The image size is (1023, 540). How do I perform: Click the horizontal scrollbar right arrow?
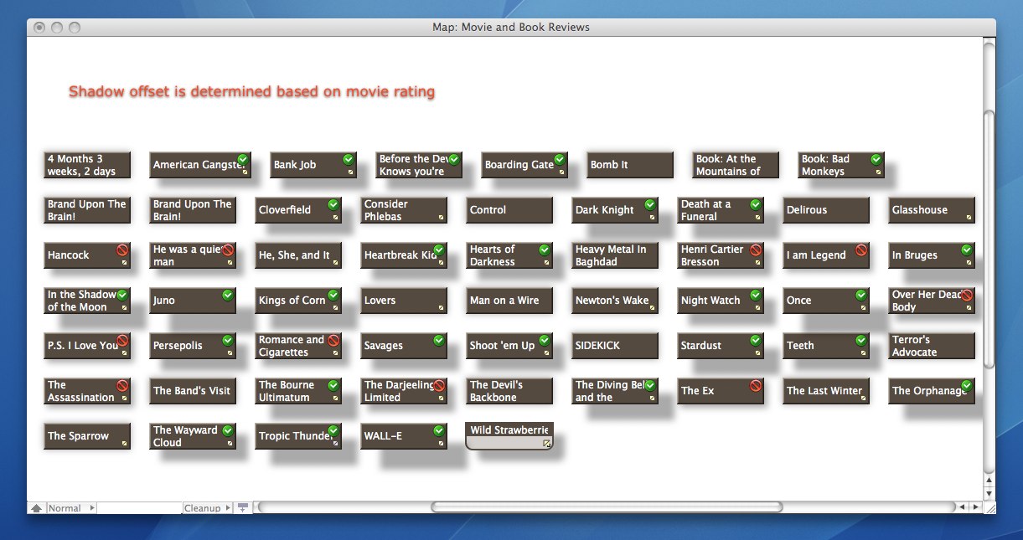[974, 507]
